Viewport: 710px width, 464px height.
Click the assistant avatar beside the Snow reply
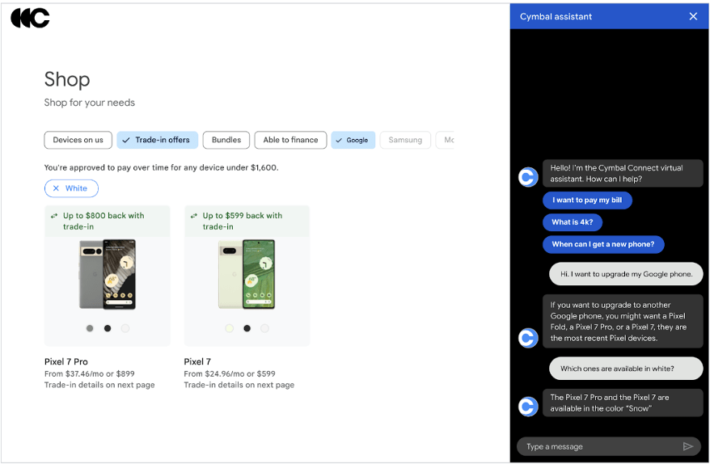click(x=528, y=407)
